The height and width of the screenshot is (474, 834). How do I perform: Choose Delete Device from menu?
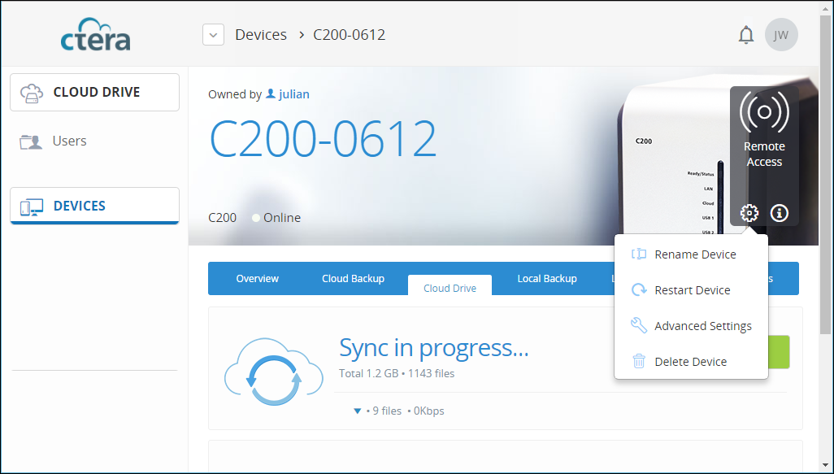pyautogui.click(x=691, y=361)
